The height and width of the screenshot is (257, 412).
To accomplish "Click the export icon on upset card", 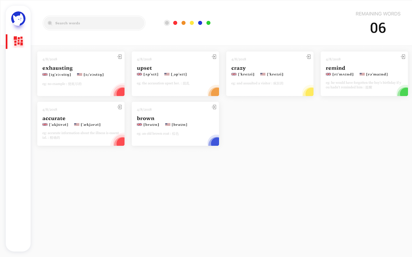I will [214, 57].
